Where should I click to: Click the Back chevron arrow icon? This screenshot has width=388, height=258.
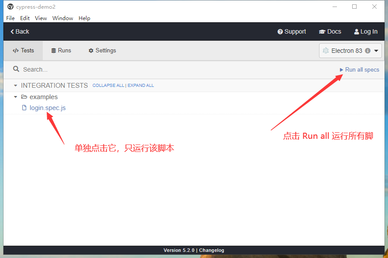click(12, 31)
